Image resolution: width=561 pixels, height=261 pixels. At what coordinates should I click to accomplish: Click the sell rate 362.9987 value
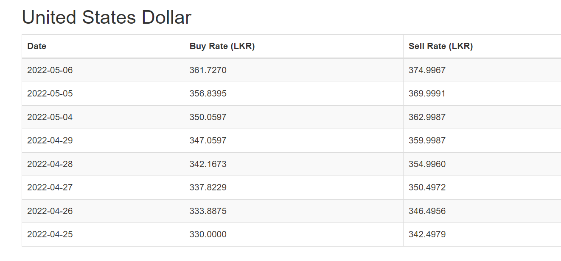(x=427, y=117)
